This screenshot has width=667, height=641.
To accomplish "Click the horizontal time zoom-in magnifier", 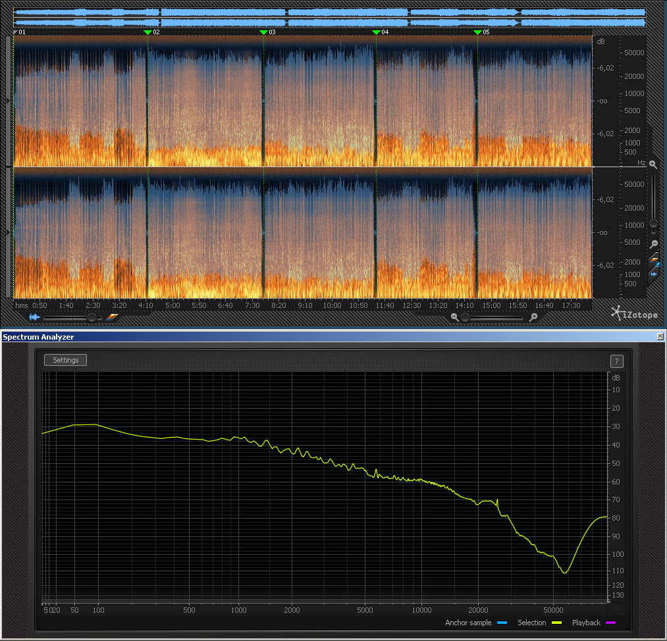I will point(533,317).
